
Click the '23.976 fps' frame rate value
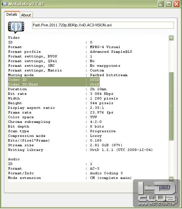(x=101, y=113)
